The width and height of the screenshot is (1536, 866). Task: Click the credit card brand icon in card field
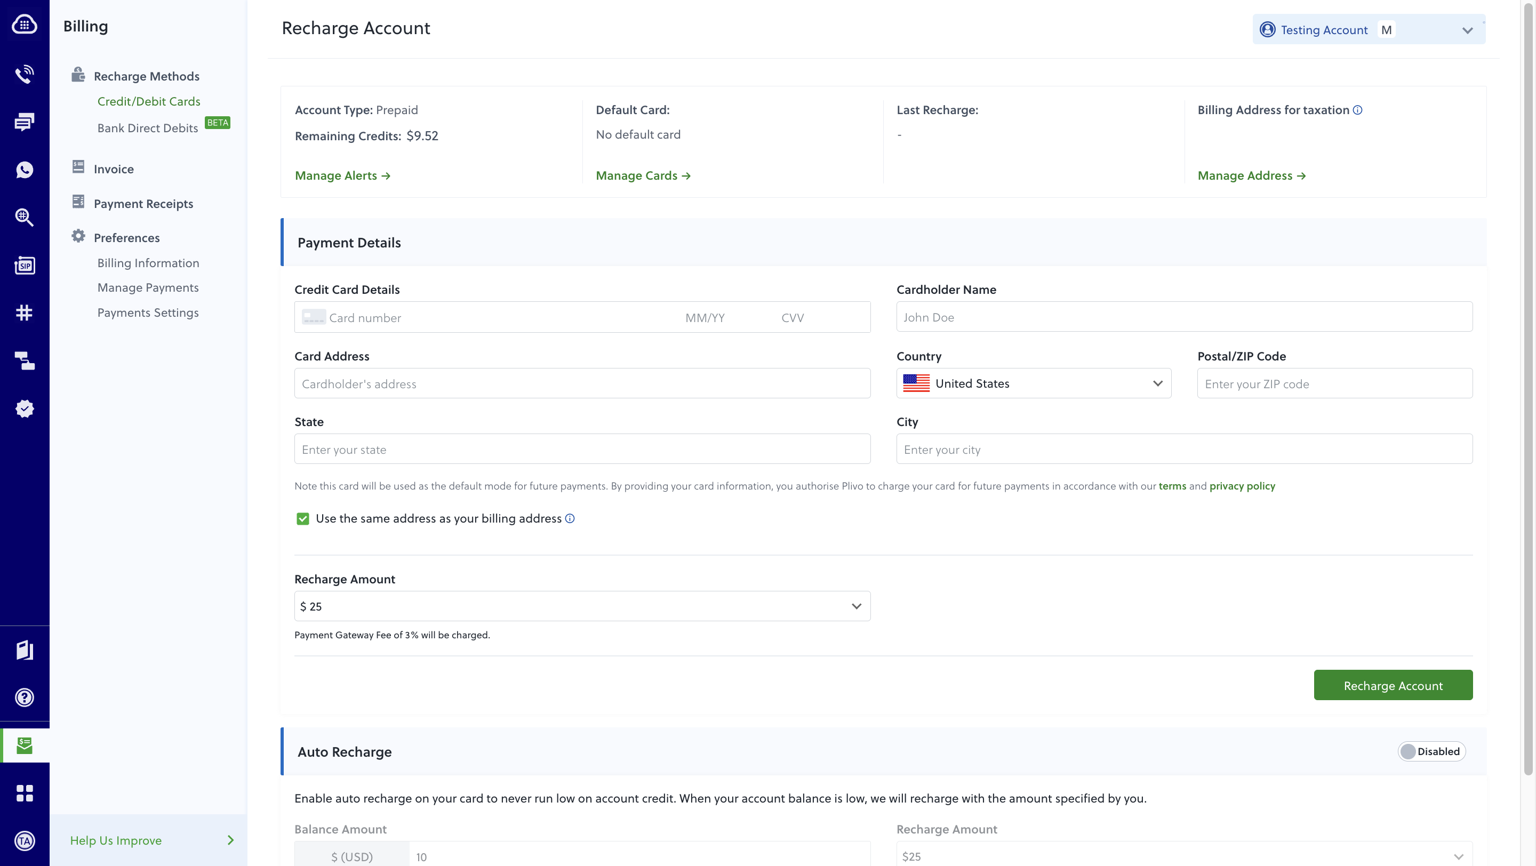(x=314, y=317)
